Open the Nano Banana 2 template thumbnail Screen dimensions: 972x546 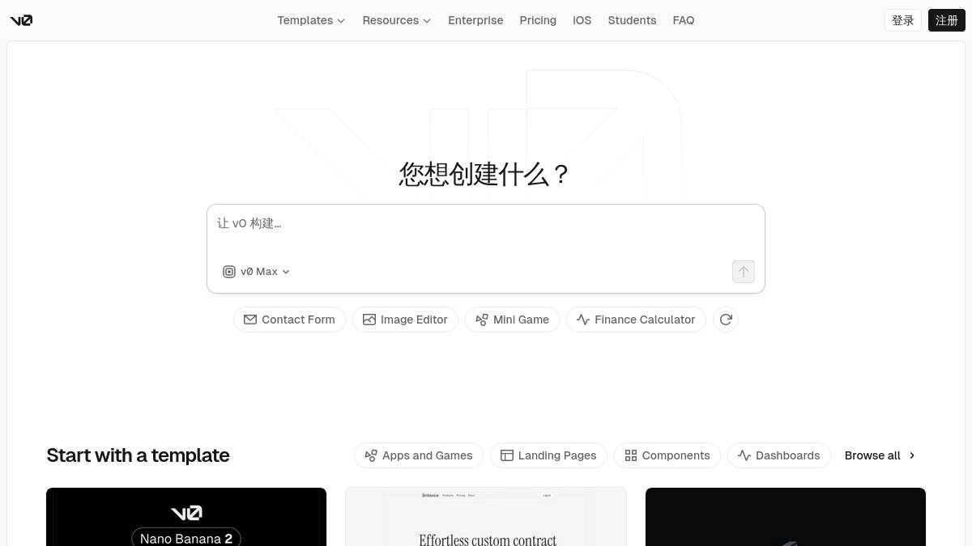185,517
